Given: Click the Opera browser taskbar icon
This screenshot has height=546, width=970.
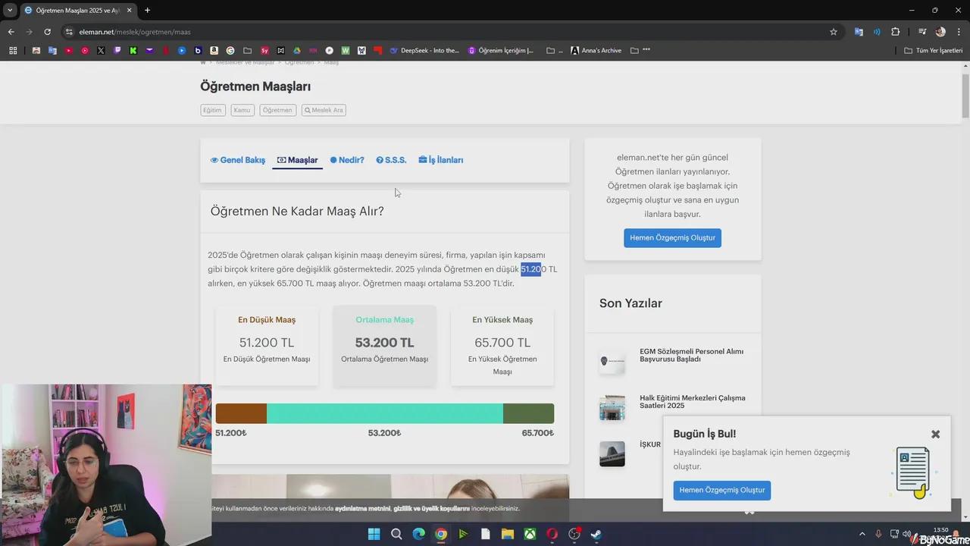Looking at the screenshot, I should pyautogui.click(x=552, y=534).
